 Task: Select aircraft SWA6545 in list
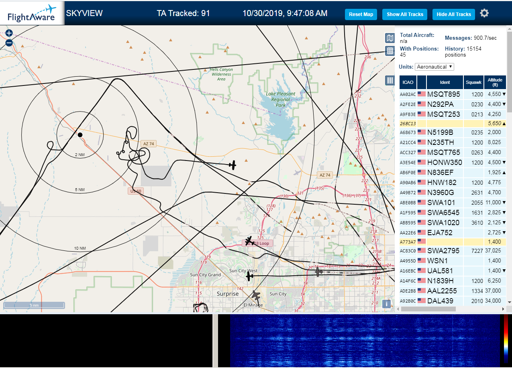[453, 212]
